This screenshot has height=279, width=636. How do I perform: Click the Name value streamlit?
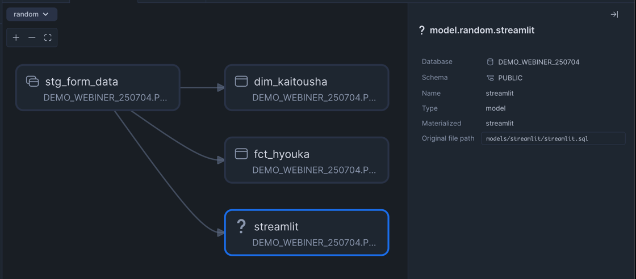(500, 93)
